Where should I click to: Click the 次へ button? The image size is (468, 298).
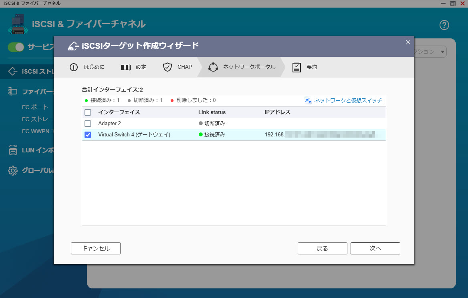pyautogui.click(x=375, y=248)
